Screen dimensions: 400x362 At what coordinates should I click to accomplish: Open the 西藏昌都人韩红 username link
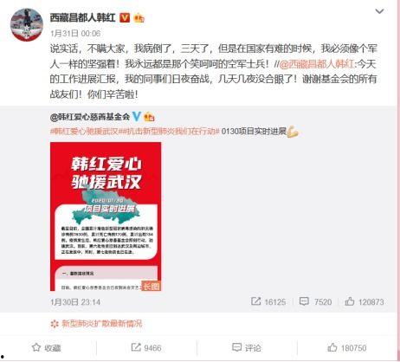tap(83, 18)
